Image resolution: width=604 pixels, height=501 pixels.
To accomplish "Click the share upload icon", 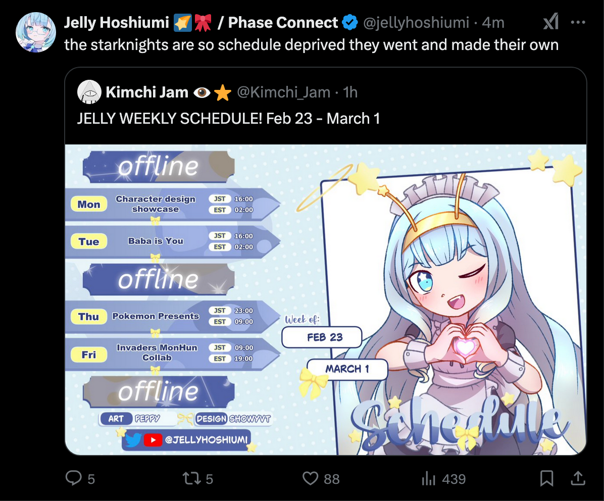I will [578, 478].
